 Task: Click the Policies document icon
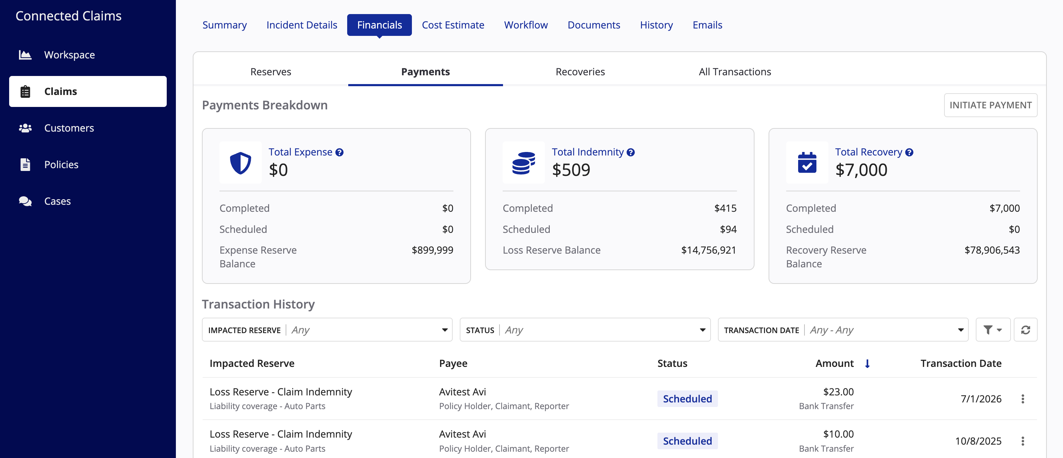pyautogui.click(x=25, y=165)
